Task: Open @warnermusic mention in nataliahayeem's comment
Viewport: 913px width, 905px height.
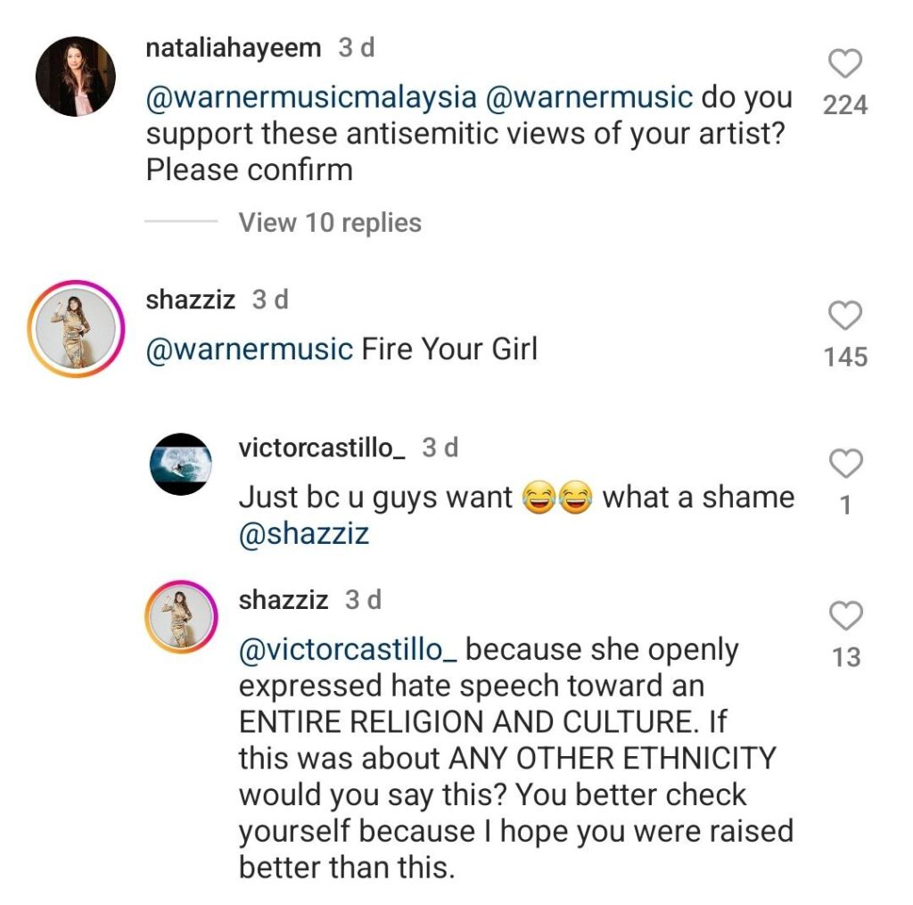Action: [589, 98]
